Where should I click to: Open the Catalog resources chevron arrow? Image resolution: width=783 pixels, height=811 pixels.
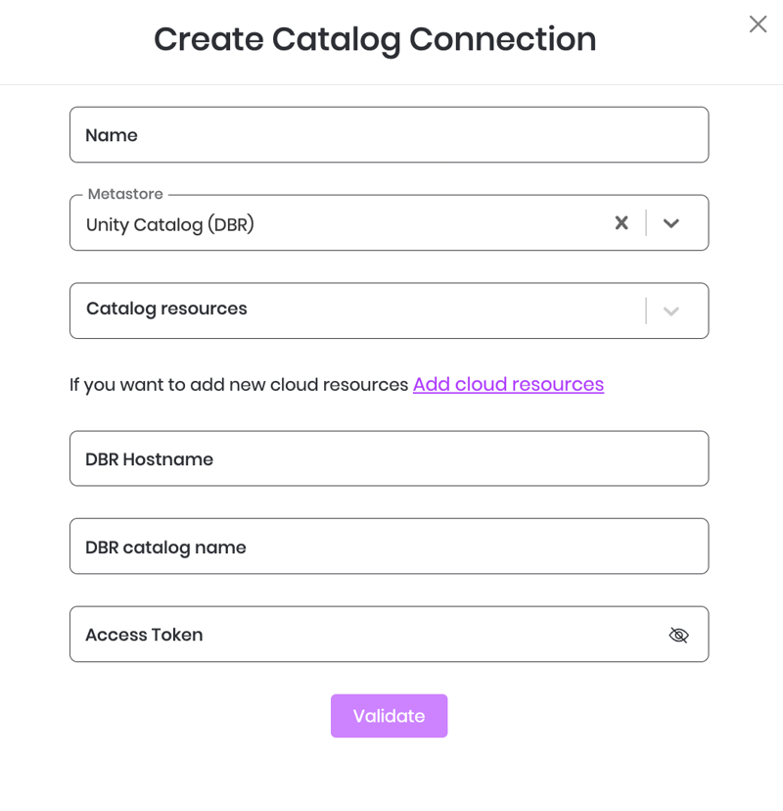(x=671, y=311)
